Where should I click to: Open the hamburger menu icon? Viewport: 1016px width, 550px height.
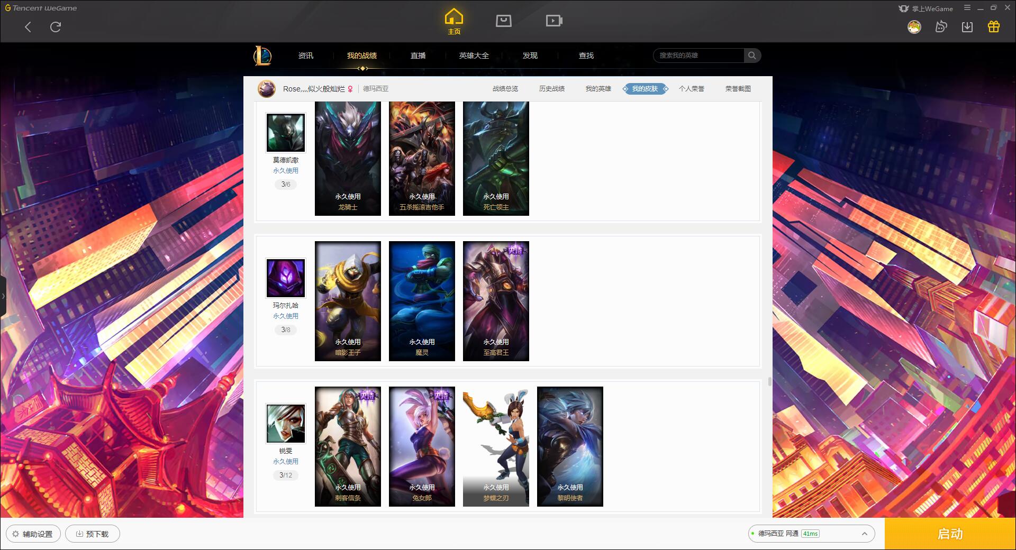coord(967,8)
